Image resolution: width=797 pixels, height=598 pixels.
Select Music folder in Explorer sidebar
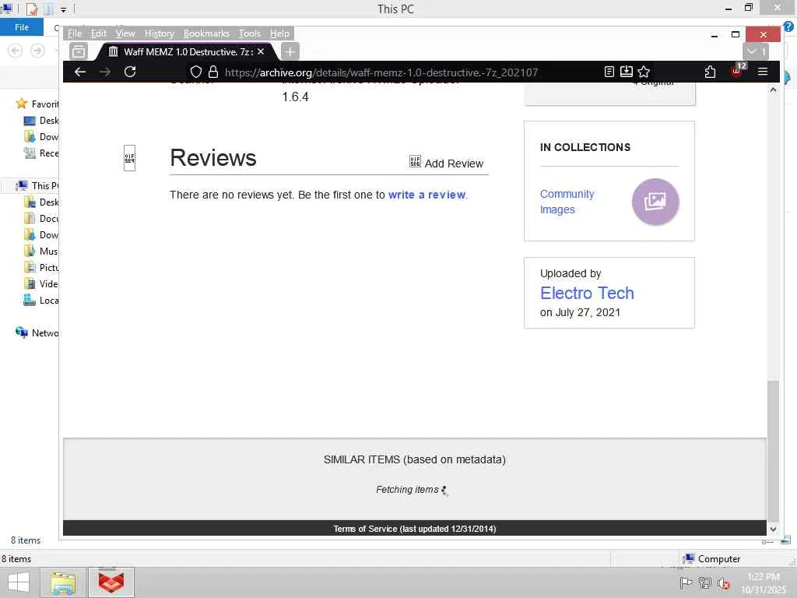tap(40, 252)
